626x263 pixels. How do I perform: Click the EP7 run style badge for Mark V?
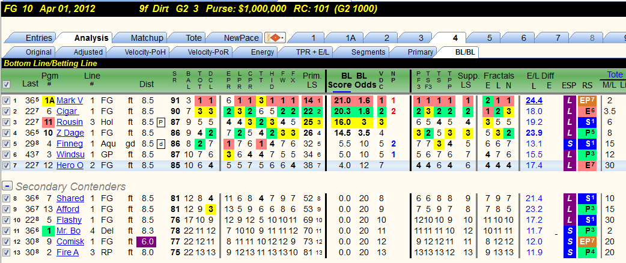pos(587,100)
